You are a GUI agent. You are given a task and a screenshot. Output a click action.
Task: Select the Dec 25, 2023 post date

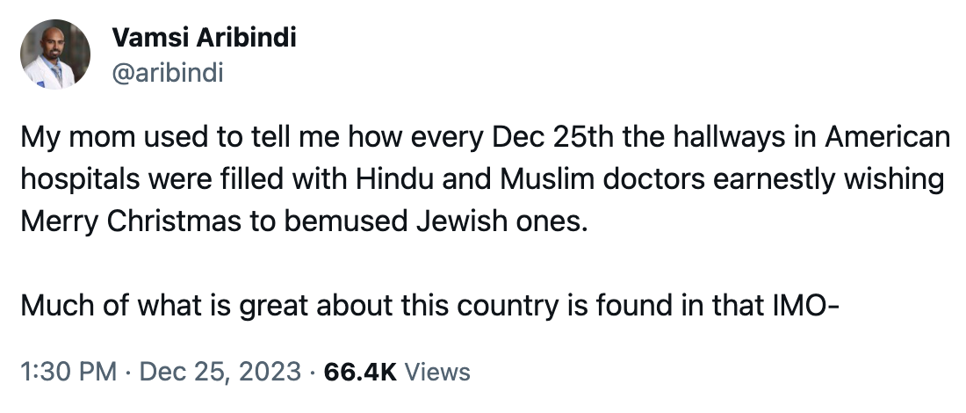(x=220, y=372)
